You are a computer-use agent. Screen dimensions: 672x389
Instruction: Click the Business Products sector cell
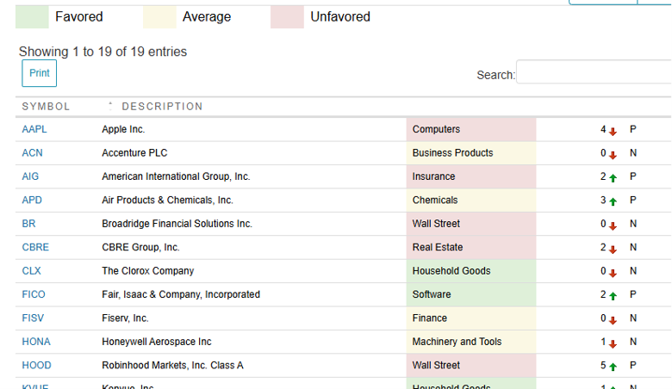coord(471,153)
